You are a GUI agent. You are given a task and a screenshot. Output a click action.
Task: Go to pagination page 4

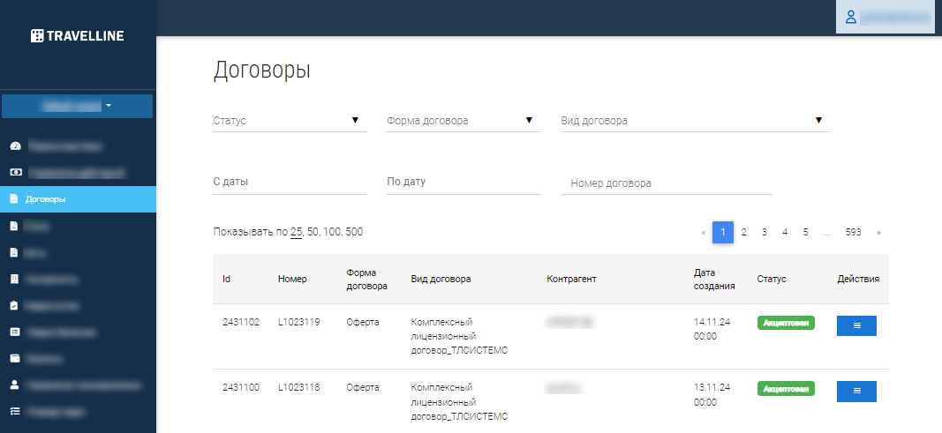point(785,232)
